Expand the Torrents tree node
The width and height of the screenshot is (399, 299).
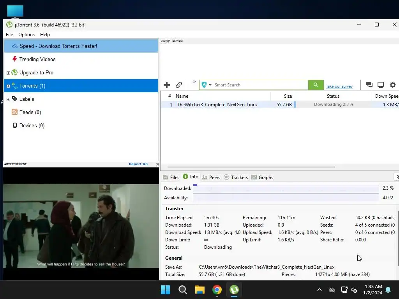[8, 86]
